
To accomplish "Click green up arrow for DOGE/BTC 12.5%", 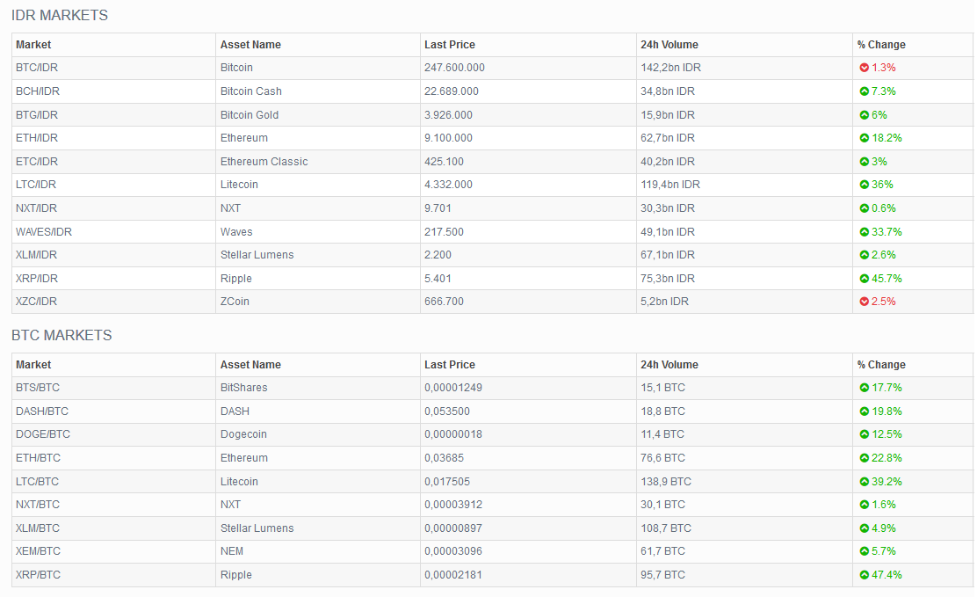I will pos(864,434).
